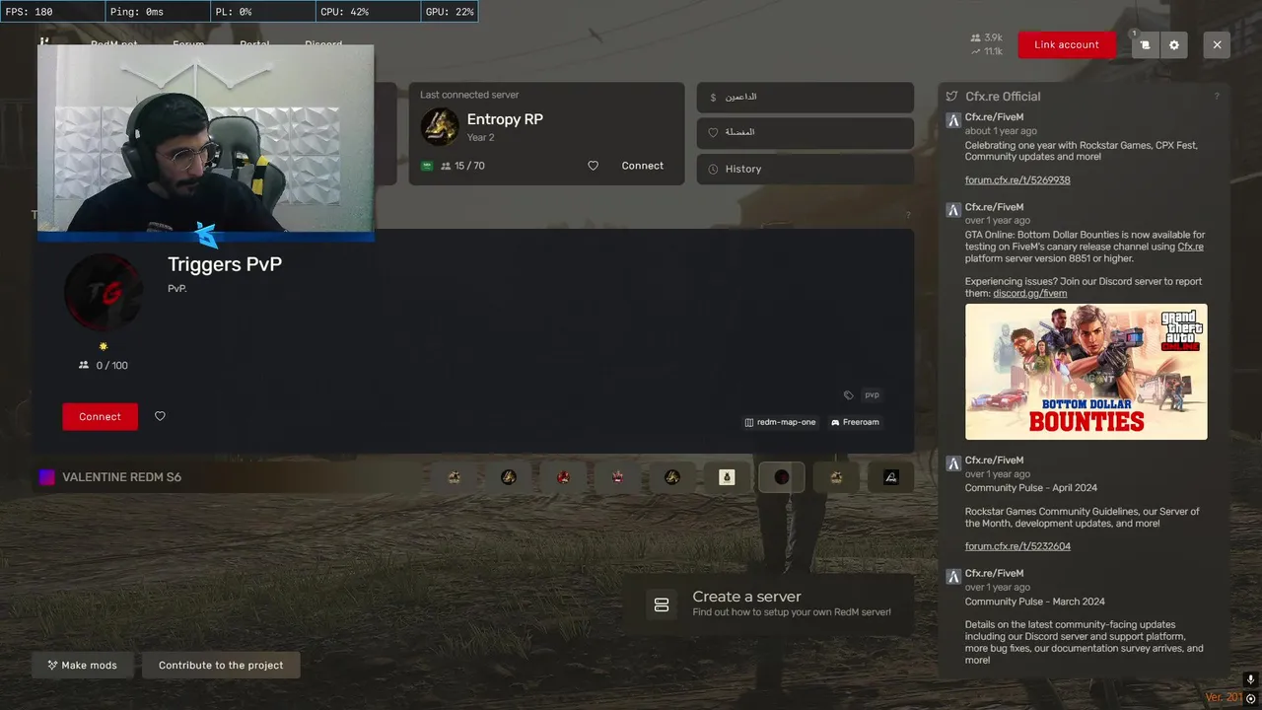Select the red round server icon in the carousel
Screen dimensions: 1262x710
point(563,477)
